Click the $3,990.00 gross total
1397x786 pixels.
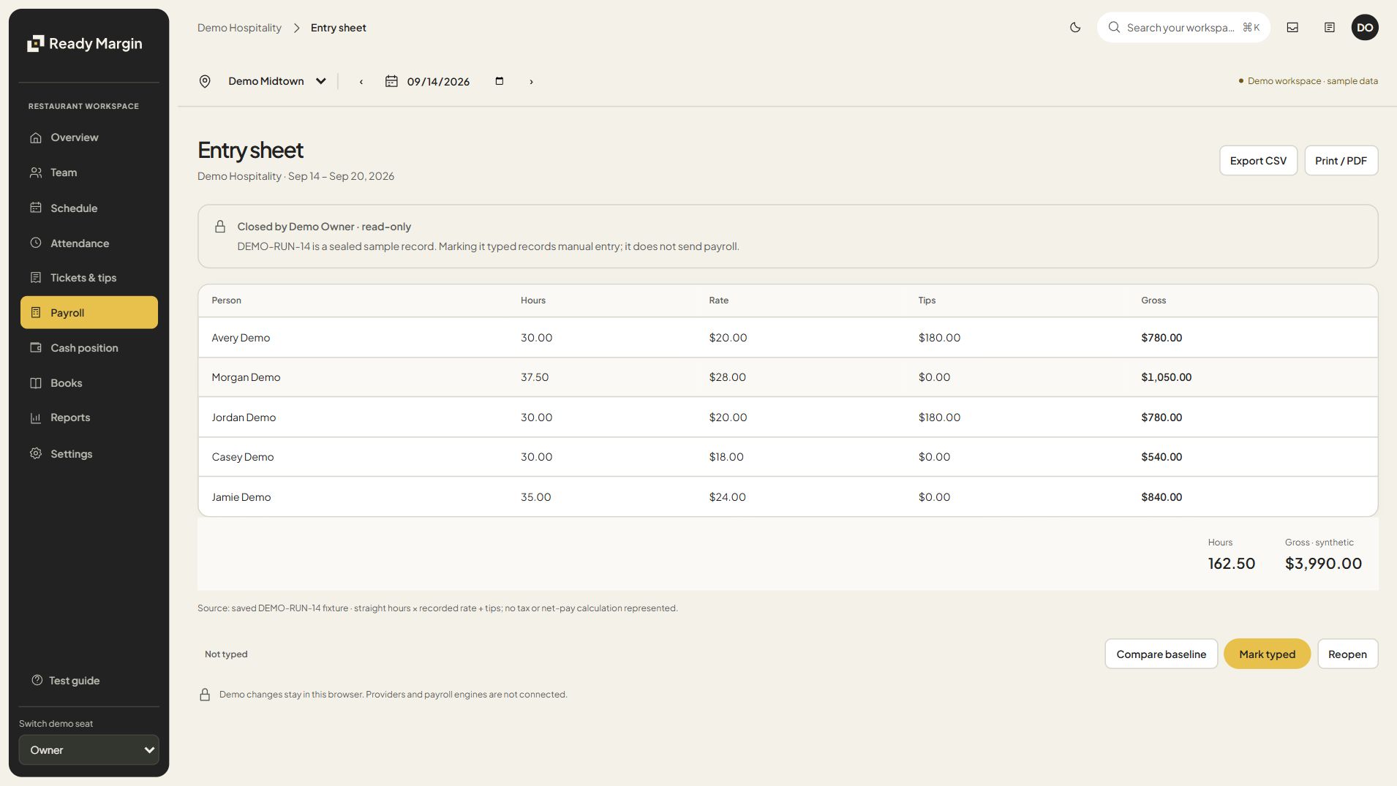pos(1323,564)
